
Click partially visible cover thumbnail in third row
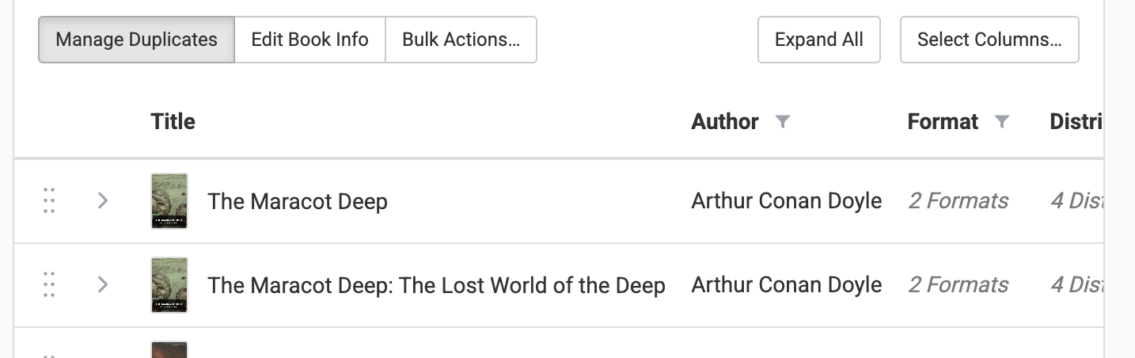click(169, 349)
